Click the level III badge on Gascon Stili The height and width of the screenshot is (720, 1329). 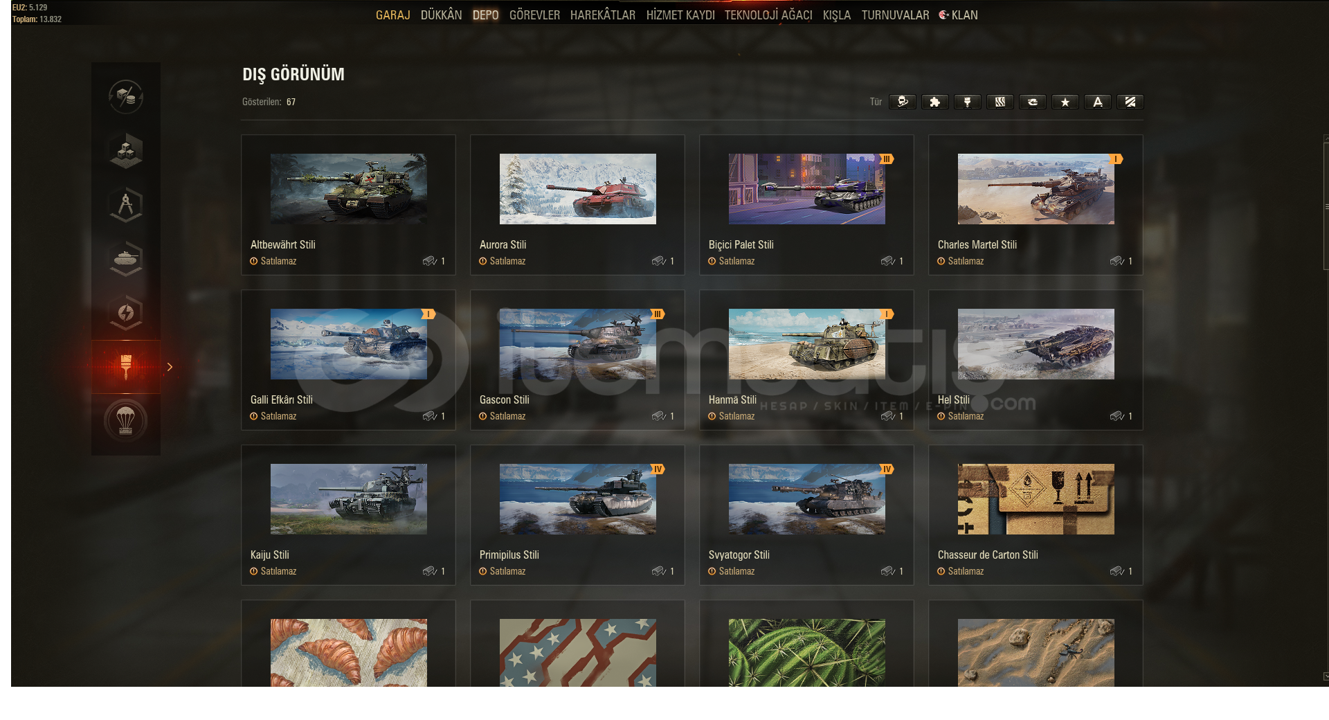pyautogui.click(x=658, y=314)
